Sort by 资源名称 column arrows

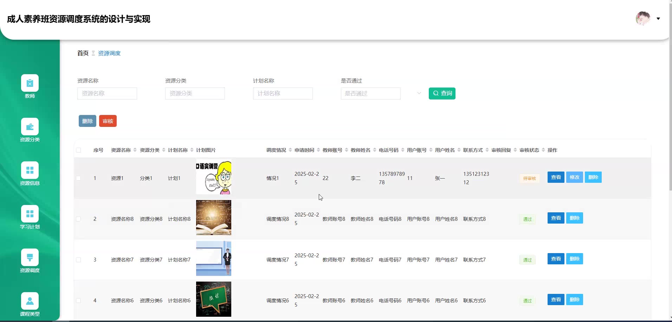click(135, 150)
